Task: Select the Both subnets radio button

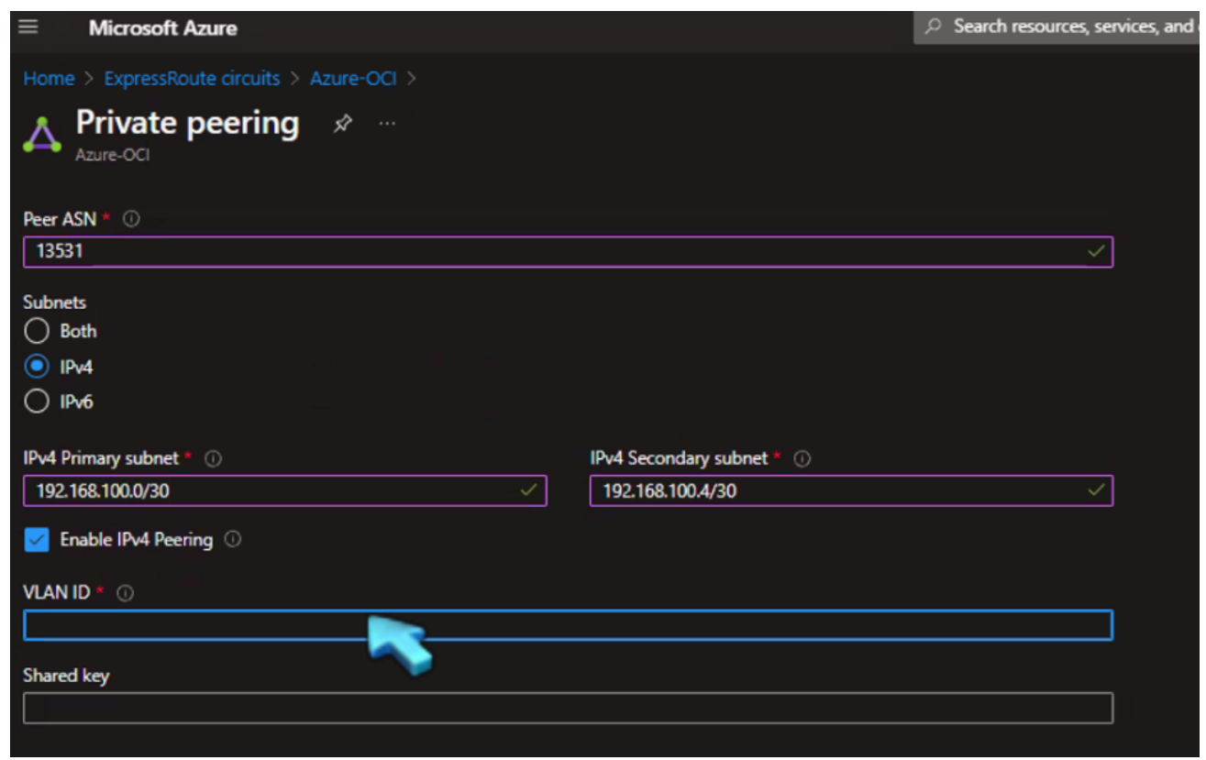Action: point(37,331)
